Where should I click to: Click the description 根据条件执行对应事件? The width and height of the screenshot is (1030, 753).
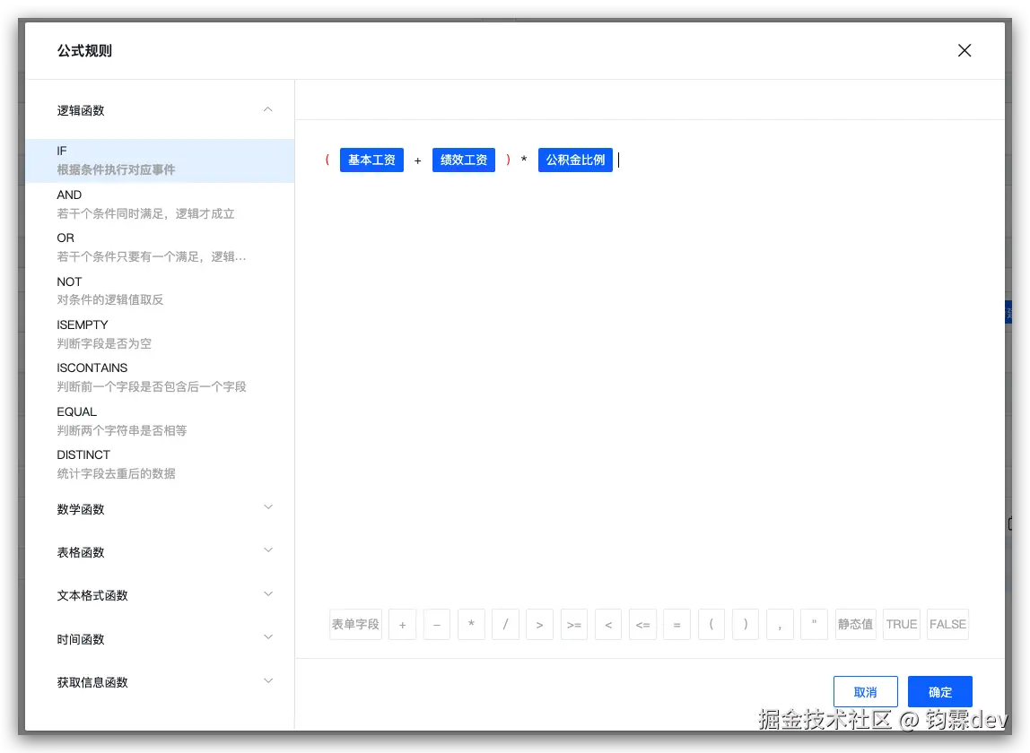tap(117, 170)
